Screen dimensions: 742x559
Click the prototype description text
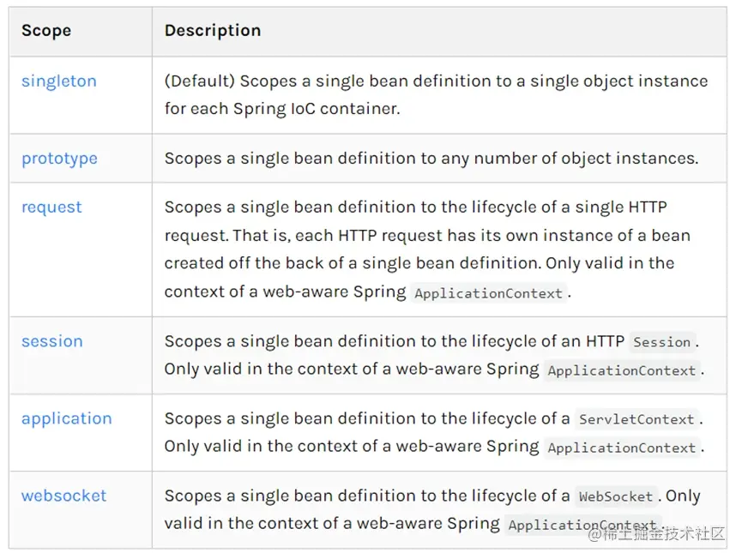(x=431, y=159)
